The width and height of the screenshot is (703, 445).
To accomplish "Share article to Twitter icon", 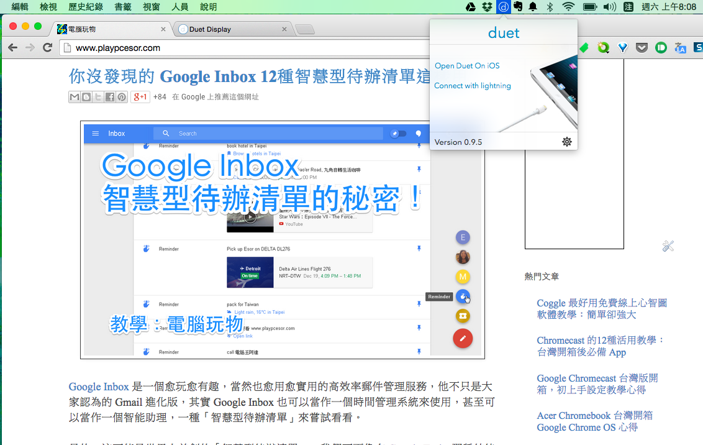I will click(x=98, y=97).
